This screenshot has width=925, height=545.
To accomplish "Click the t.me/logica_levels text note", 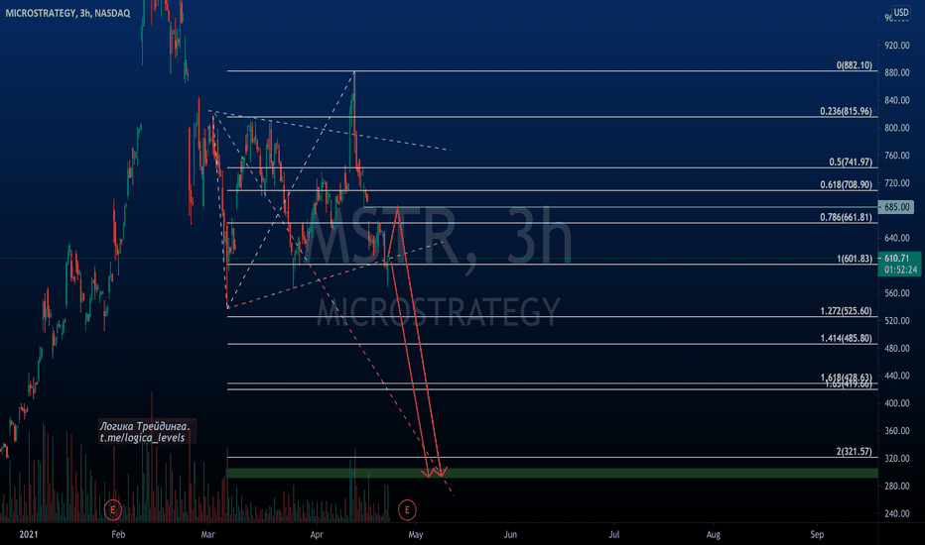I will (x=142, y=438).
